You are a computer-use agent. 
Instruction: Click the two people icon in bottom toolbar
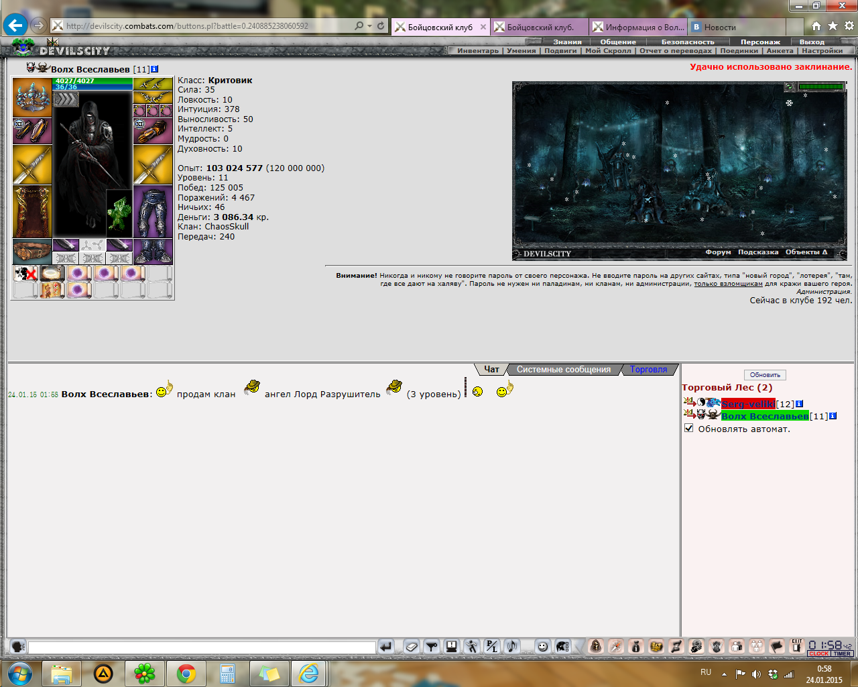737,647
